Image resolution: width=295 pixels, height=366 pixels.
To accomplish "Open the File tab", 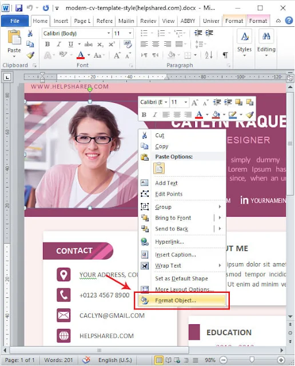I will 15,21.
